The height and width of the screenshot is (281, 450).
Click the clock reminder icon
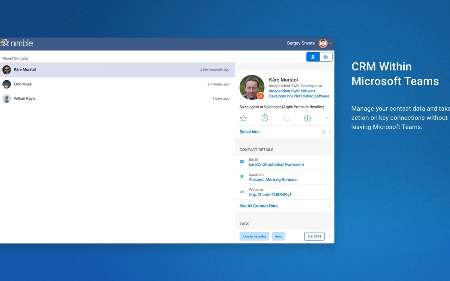click(265, 118)
